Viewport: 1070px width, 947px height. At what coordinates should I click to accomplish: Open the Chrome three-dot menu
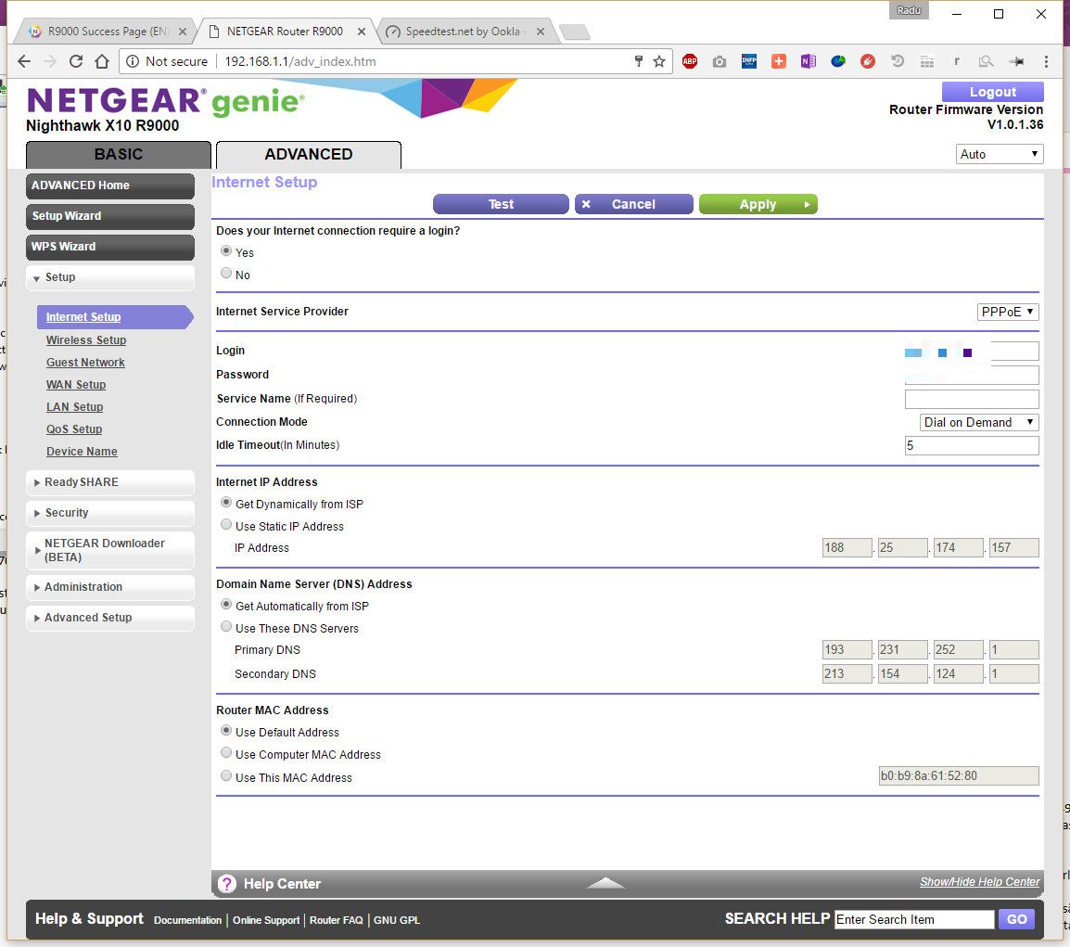click(x=1046, y=61)
